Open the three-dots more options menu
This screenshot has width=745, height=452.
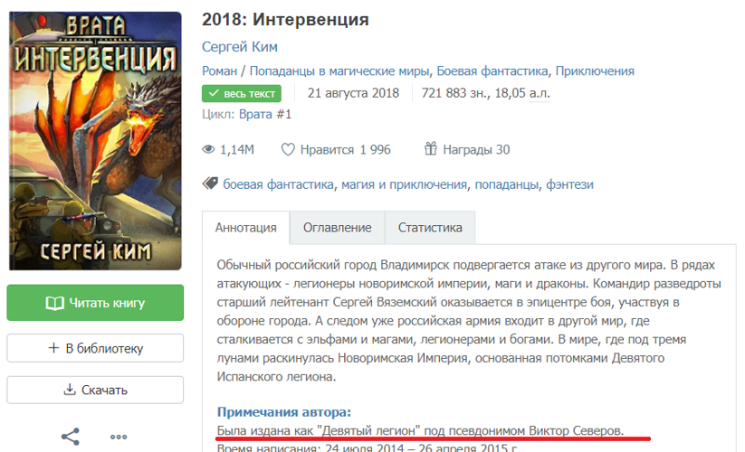click(119, 438)
